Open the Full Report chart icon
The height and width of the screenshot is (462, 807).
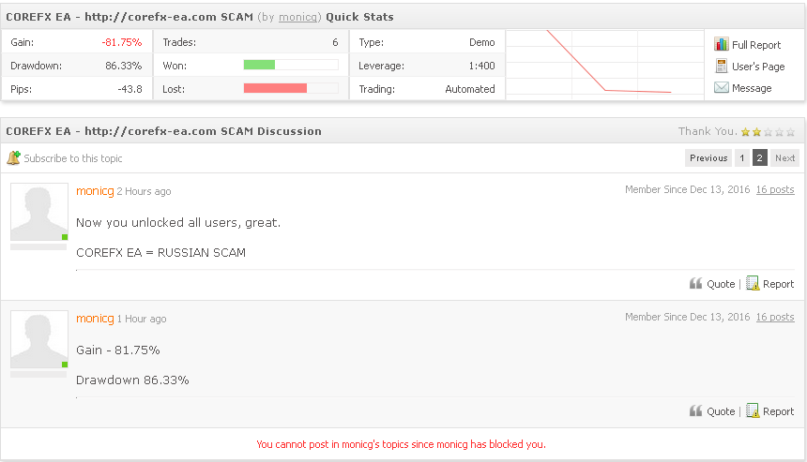coord(721,44)
